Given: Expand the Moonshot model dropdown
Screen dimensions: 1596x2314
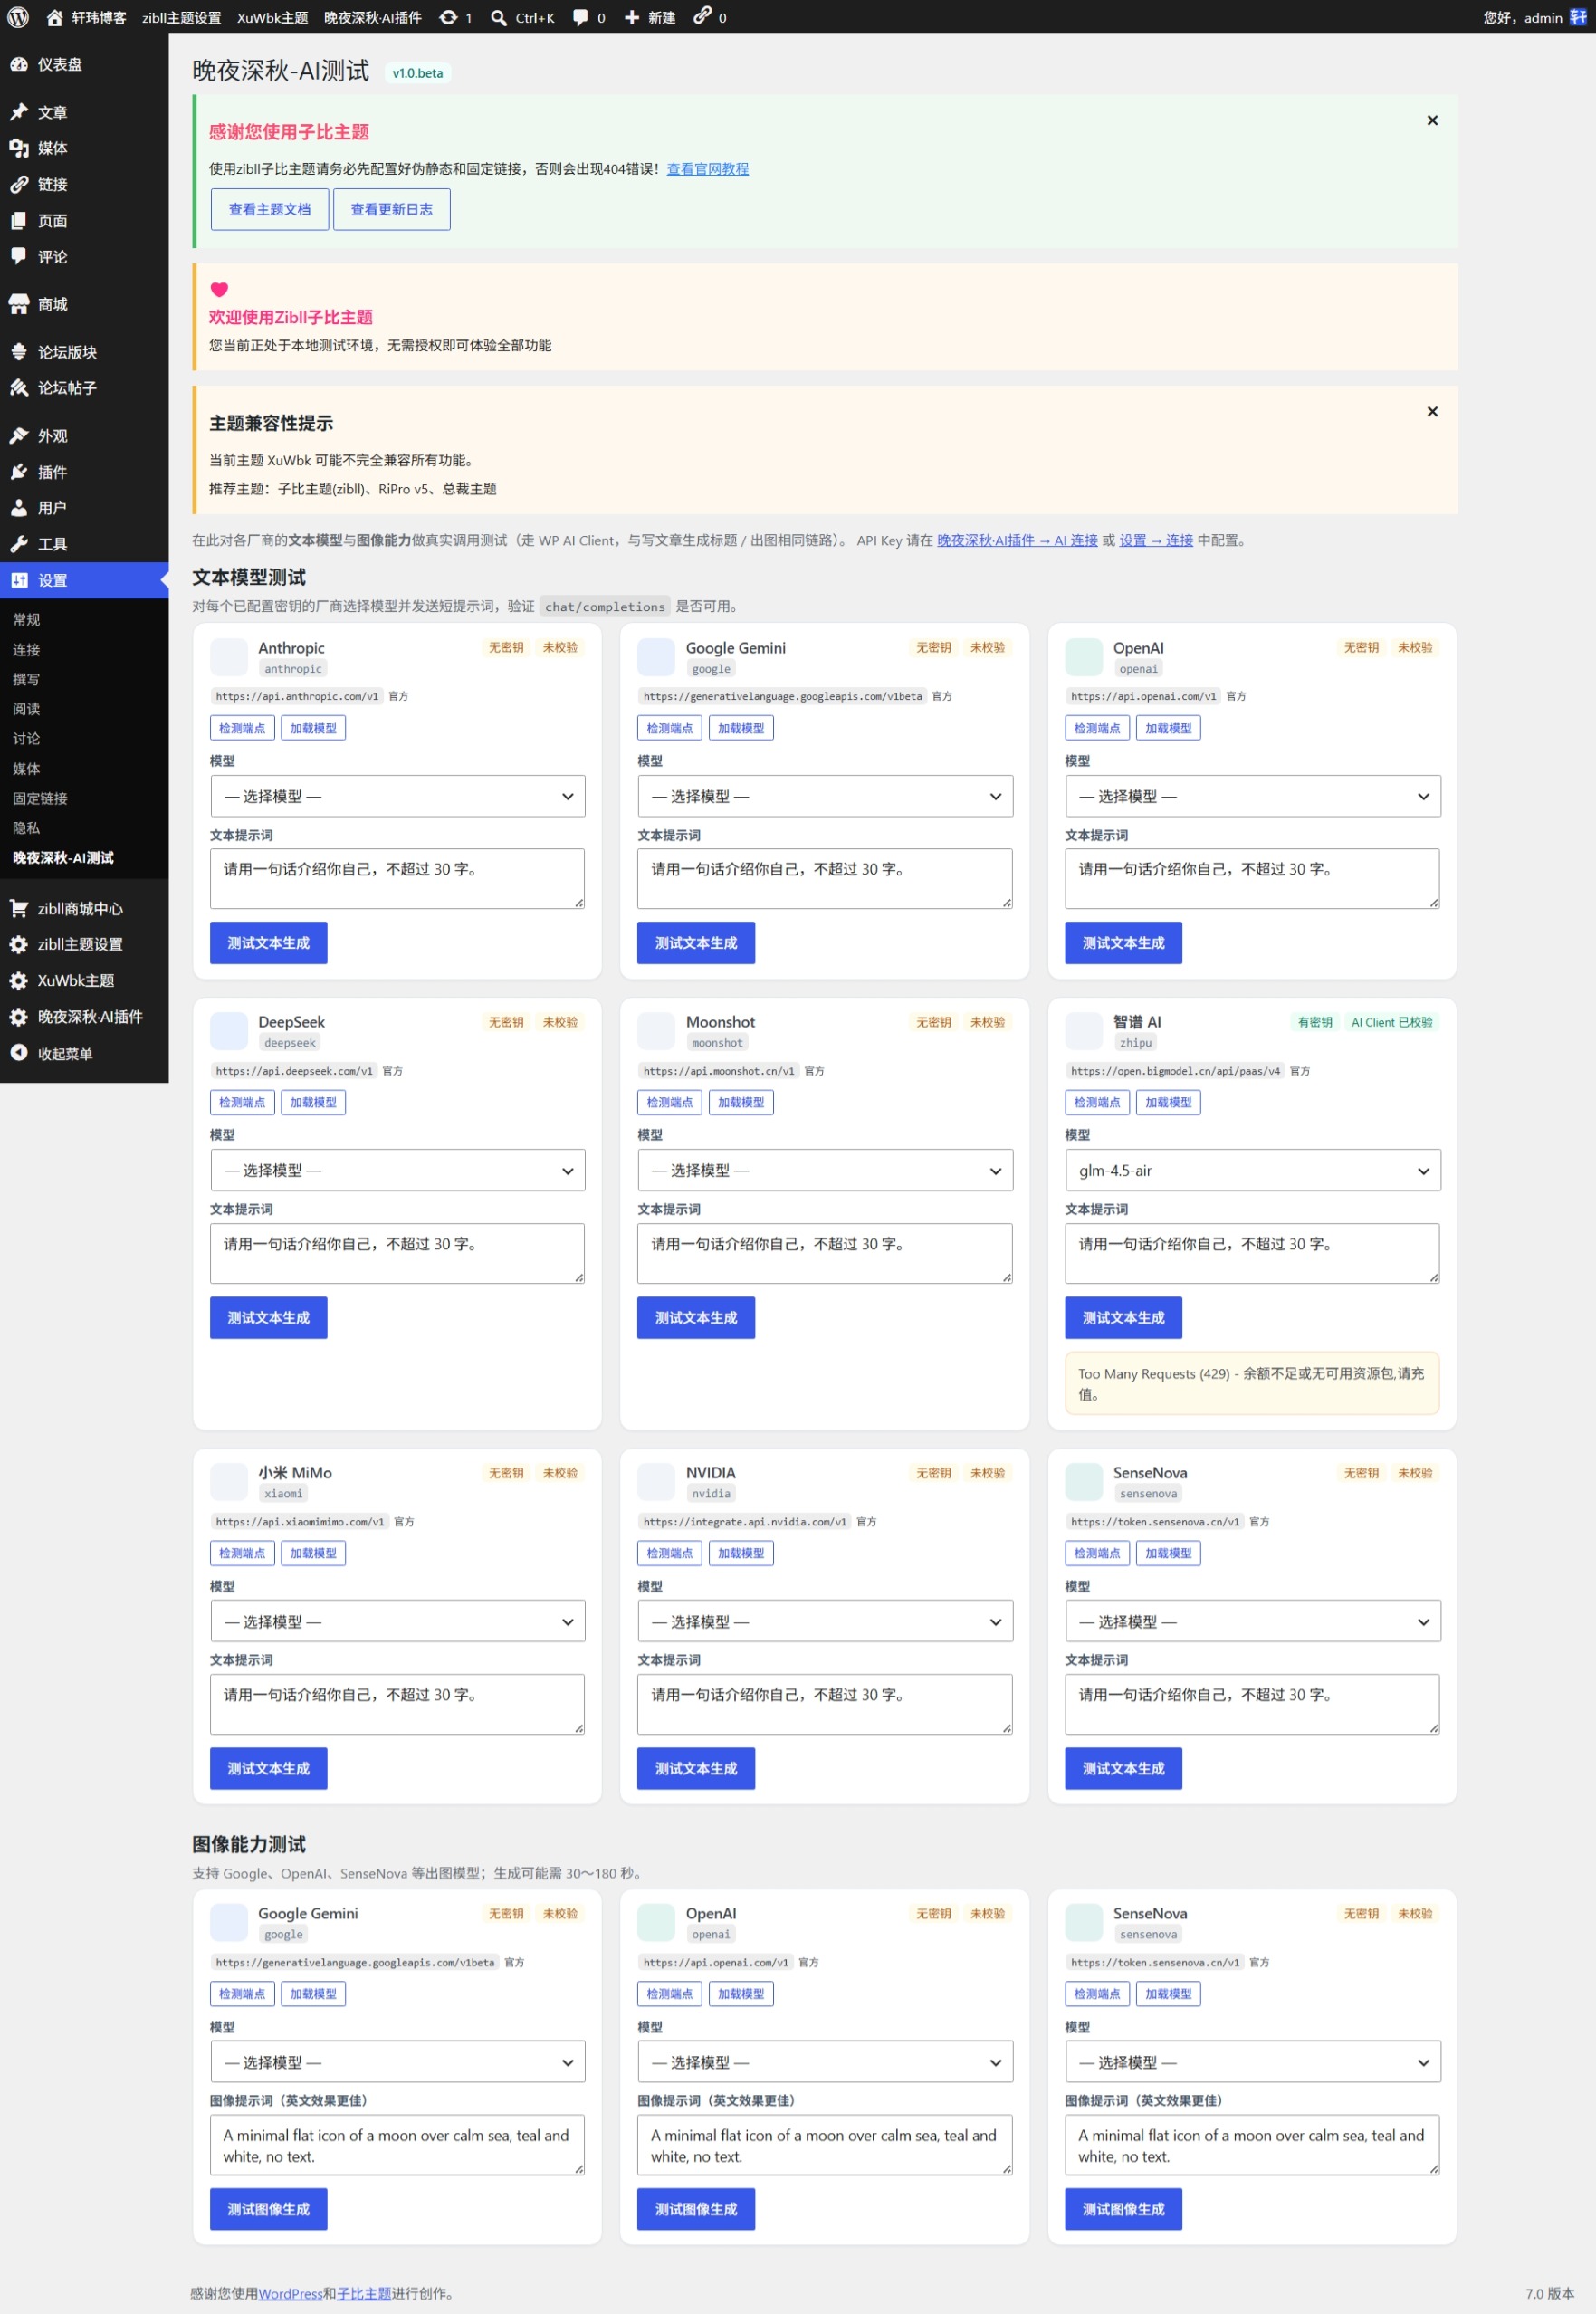Looking at the screenshot, I should click(x=825, y=1170).
